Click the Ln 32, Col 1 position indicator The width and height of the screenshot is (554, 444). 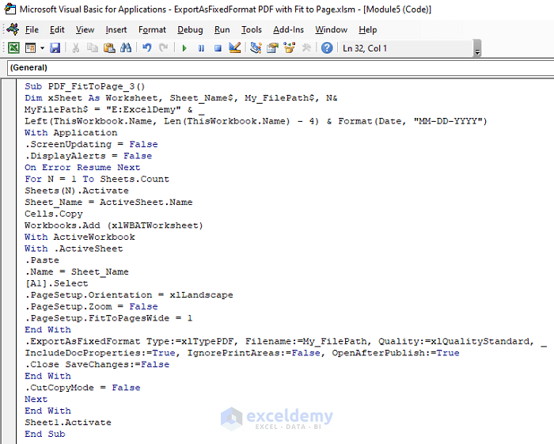pyautogui.click(x=365, y=48)
